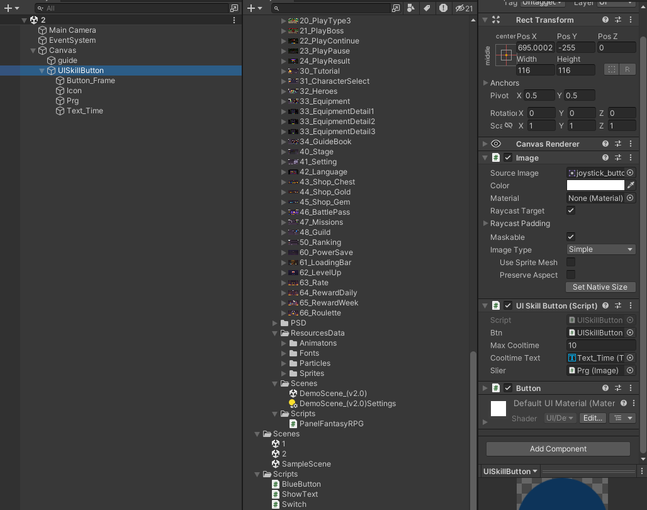Open Rect Transform presets icon
Image resolution: width=647 pixels, height=510 pixels.
(617, 20)
